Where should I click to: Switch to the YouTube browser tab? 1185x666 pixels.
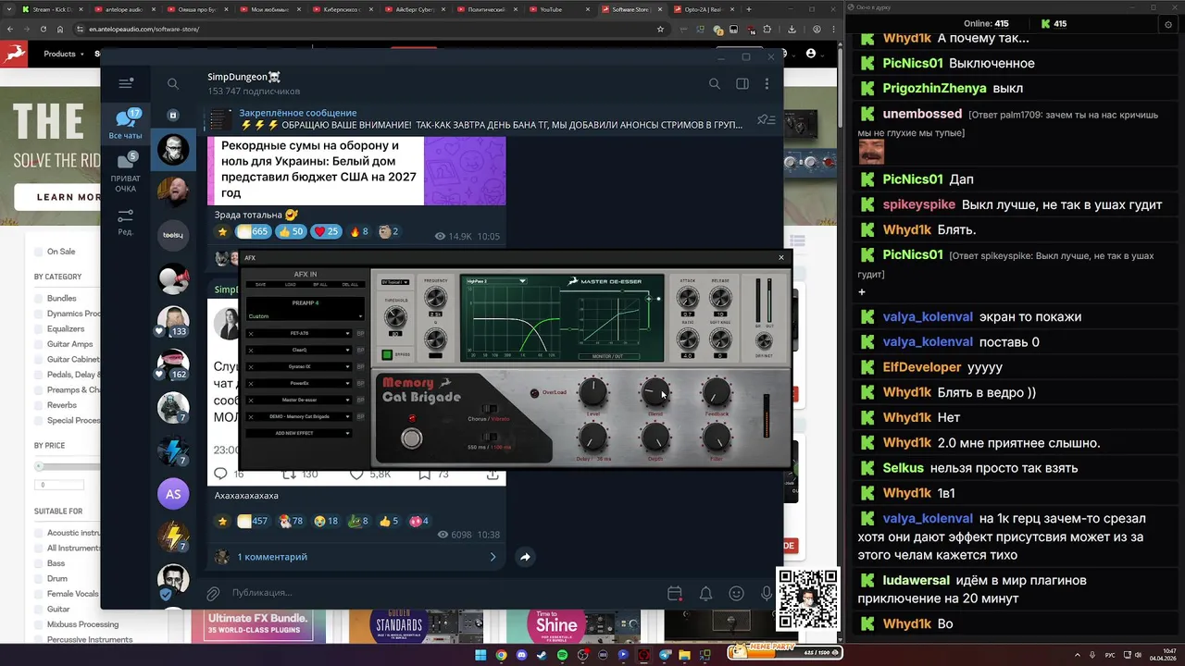556,9
